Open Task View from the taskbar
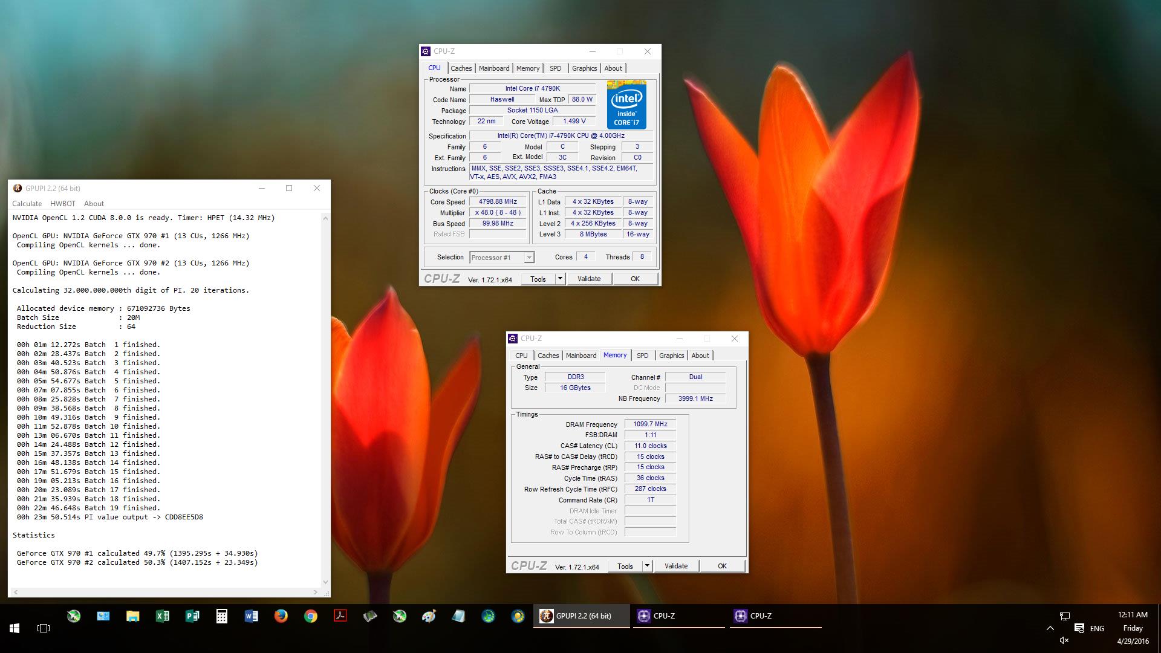1161x653 pixels. pos(44,628)
